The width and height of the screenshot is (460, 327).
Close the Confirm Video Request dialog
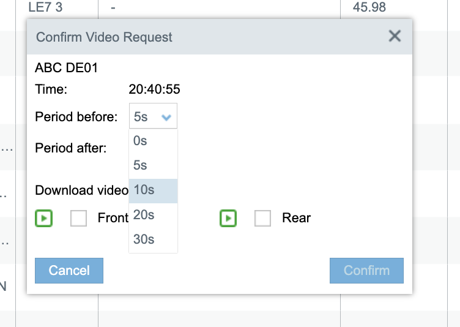395,36
